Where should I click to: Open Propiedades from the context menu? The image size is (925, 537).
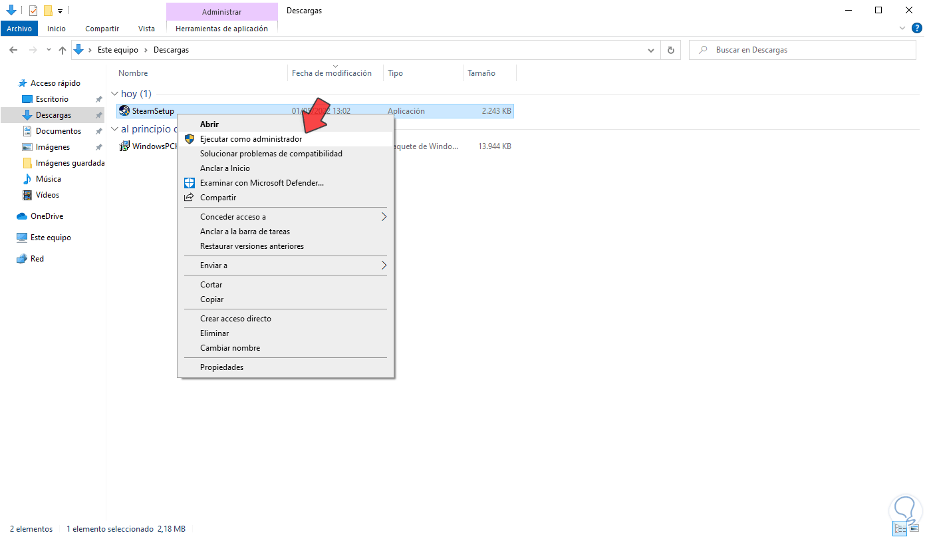pos(286,367)
